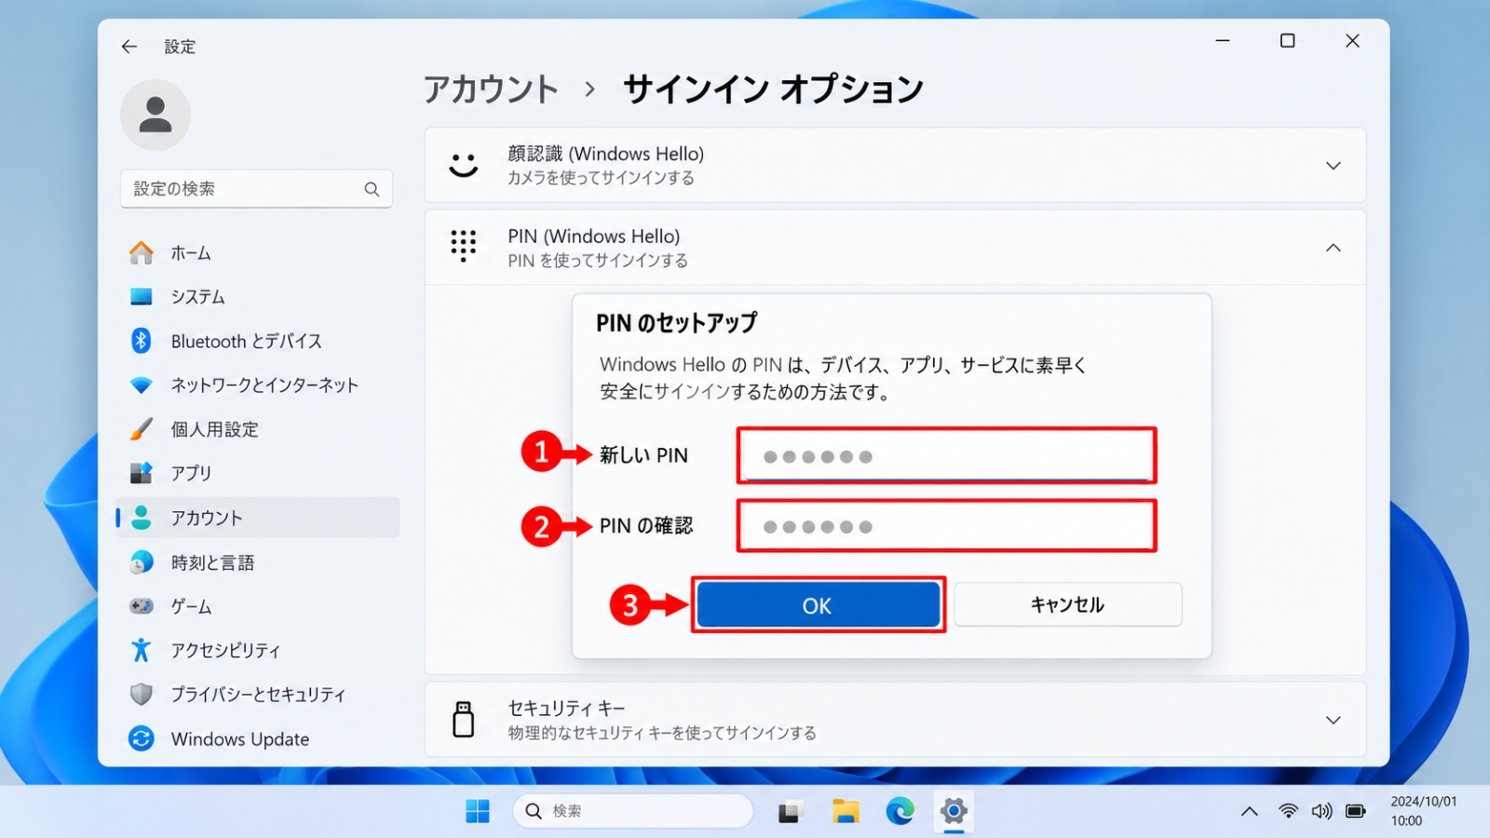Screen dimensions: 1490x838
Task: Click the Gaming controller icon
Action: coord(142,606)
